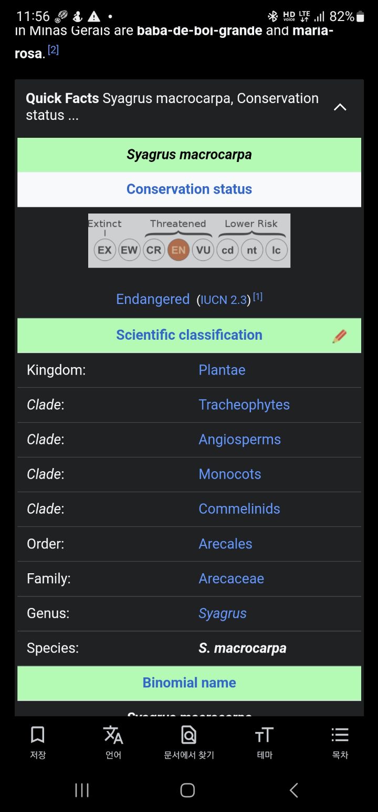Tap the Syagrus genus link
The image size is (378, 812).
pyautogui.click(x=223, y=614)
